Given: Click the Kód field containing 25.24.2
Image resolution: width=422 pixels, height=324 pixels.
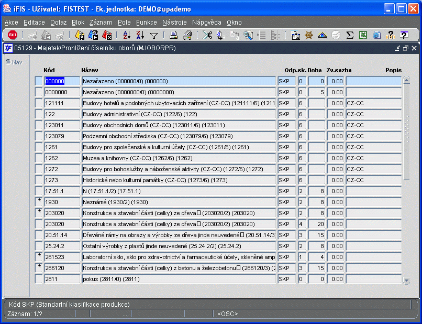Looking at the screenshot, I should tap(62, 246).
